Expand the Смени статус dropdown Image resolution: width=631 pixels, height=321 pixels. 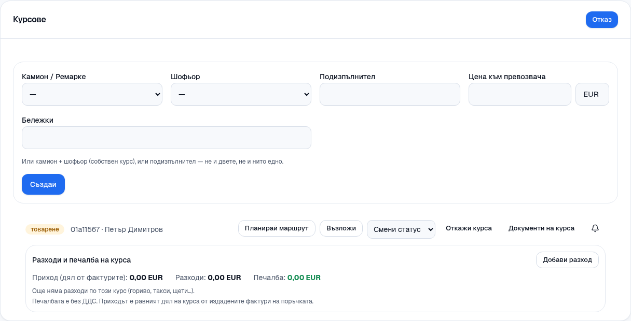pos(401,229)
